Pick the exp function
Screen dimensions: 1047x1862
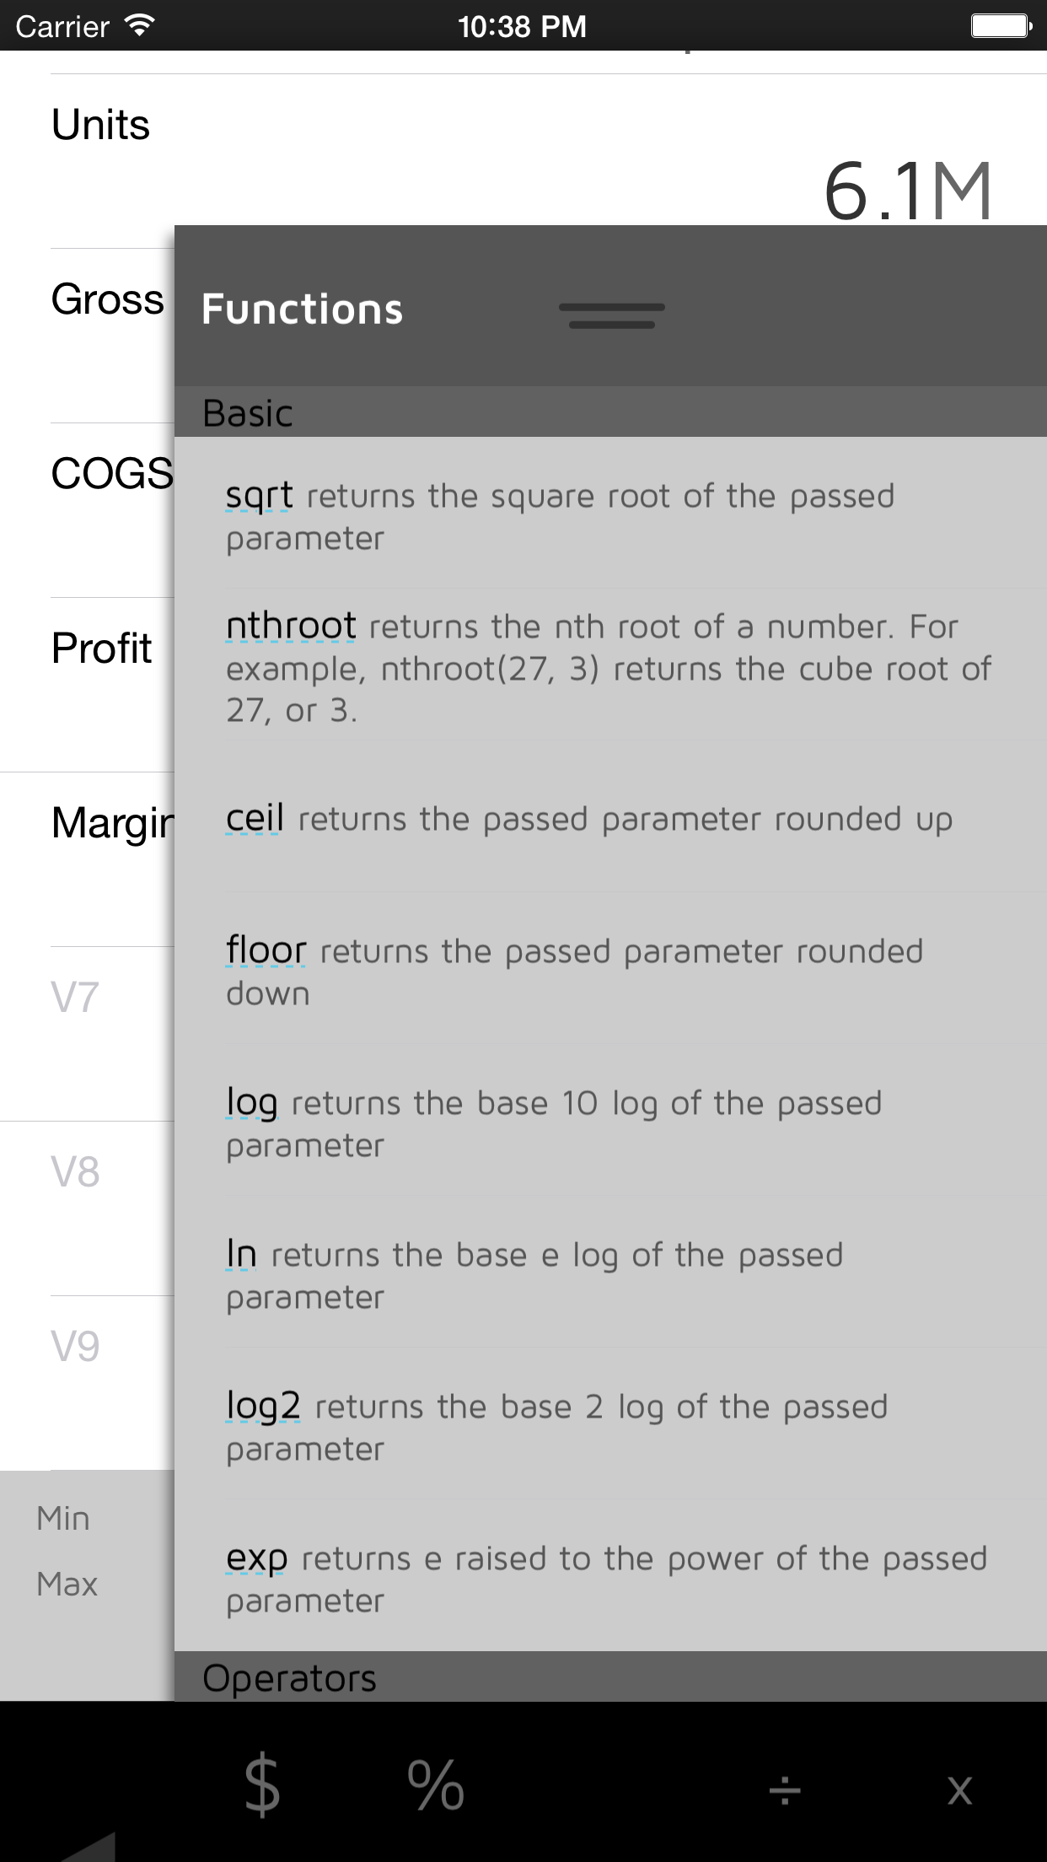pos(257,1558)
